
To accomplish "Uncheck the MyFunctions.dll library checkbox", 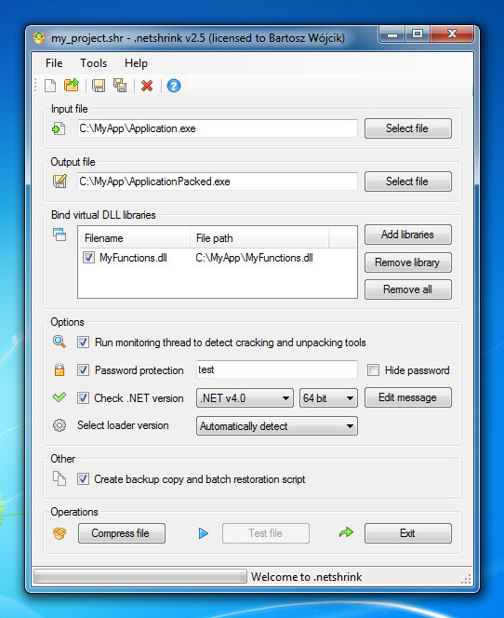I will coord(88,258).
